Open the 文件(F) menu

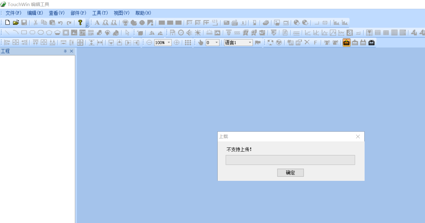tap(13, 13)
